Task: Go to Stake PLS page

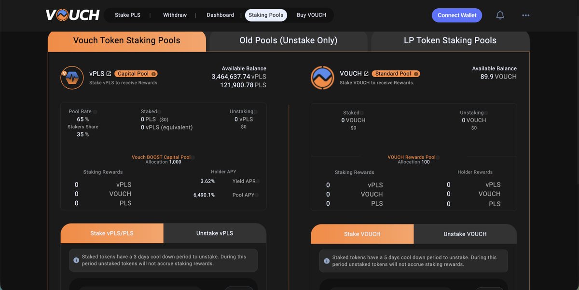Action: point(127,15)
